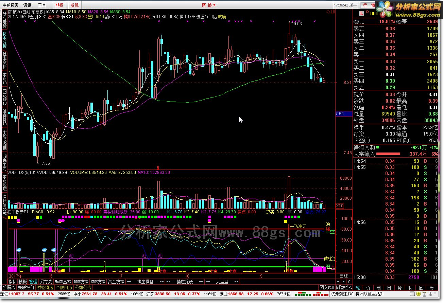Switch to the 值 tab in the quote panel
The height and width of the screenshot is (303, 444).
421,288
